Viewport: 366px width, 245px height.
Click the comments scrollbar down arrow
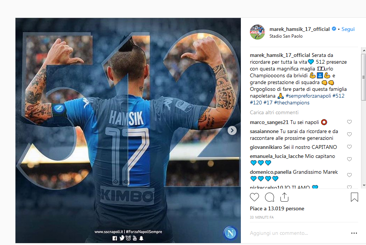pos(364,185)
